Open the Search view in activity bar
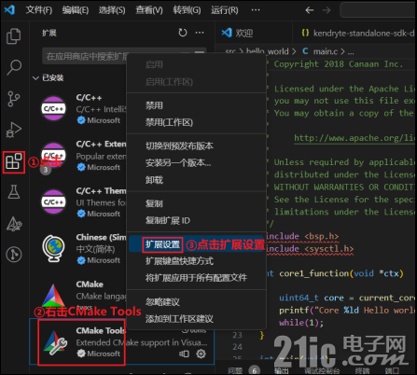Viewport: 417px width, 375px height. tap(14, 67)
